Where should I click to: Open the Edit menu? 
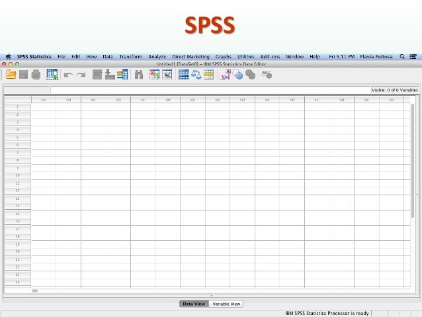coord(75,56)
